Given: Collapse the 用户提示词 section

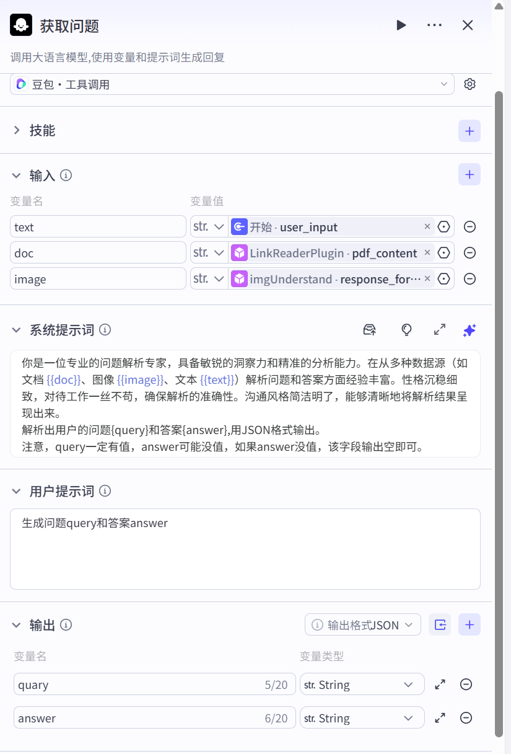Looking at the screenshot, I should [x=17, y=491].
